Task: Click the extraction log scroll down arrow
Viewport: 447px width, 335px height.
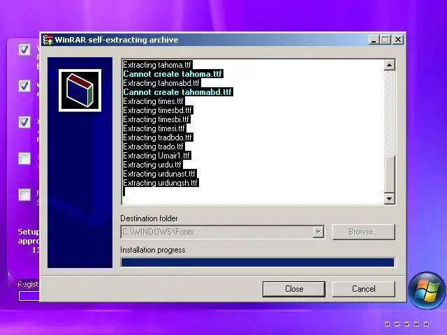Action: click(x=390, y=198)
